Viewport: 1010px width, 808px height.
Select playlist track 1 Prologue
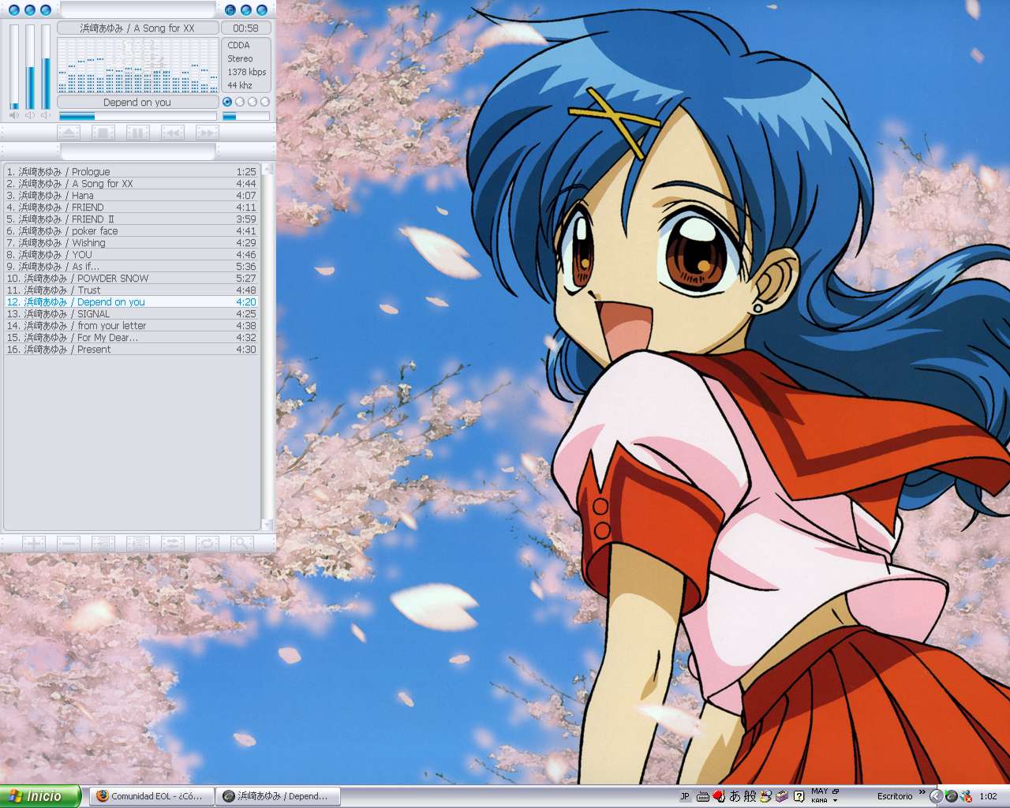pos(132,171)
